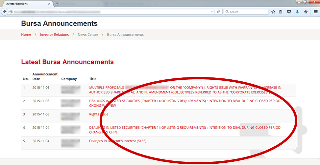Click the Home breadcrumb link
Screen dimensions: 320x165
(x=26, y=34)
